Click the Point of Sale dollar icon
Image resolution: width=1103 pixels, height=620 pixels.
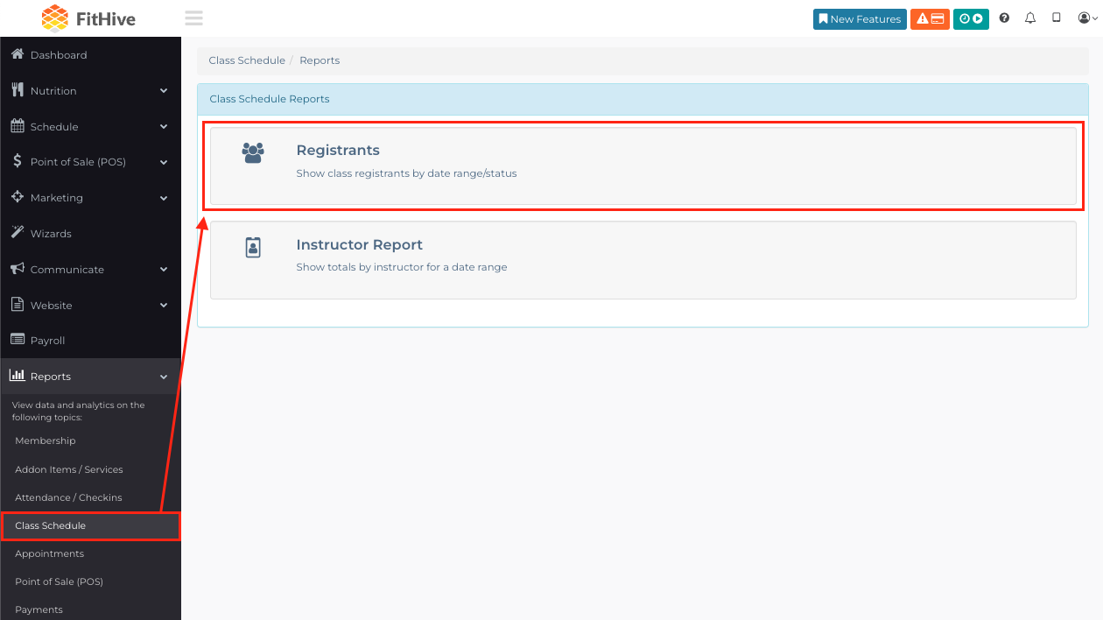[18, 161]
